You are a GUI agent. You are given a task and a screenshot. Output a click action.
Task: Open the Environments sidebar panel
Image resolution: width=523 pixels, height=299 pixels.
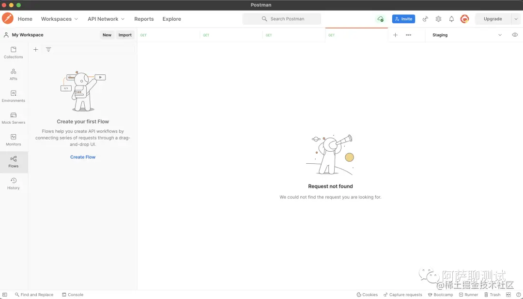(14, 97)
